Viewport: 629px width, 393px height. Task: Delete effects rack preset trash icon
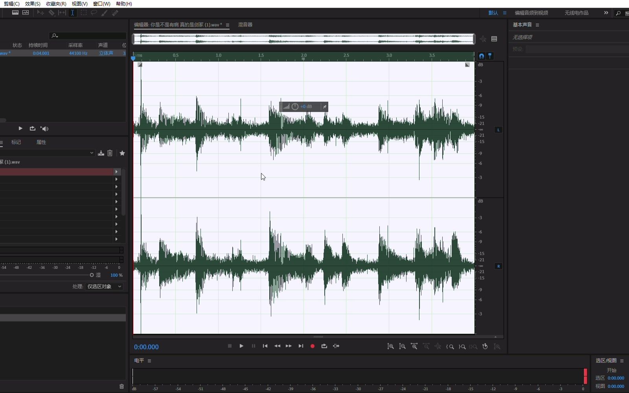tap(110, 153)
